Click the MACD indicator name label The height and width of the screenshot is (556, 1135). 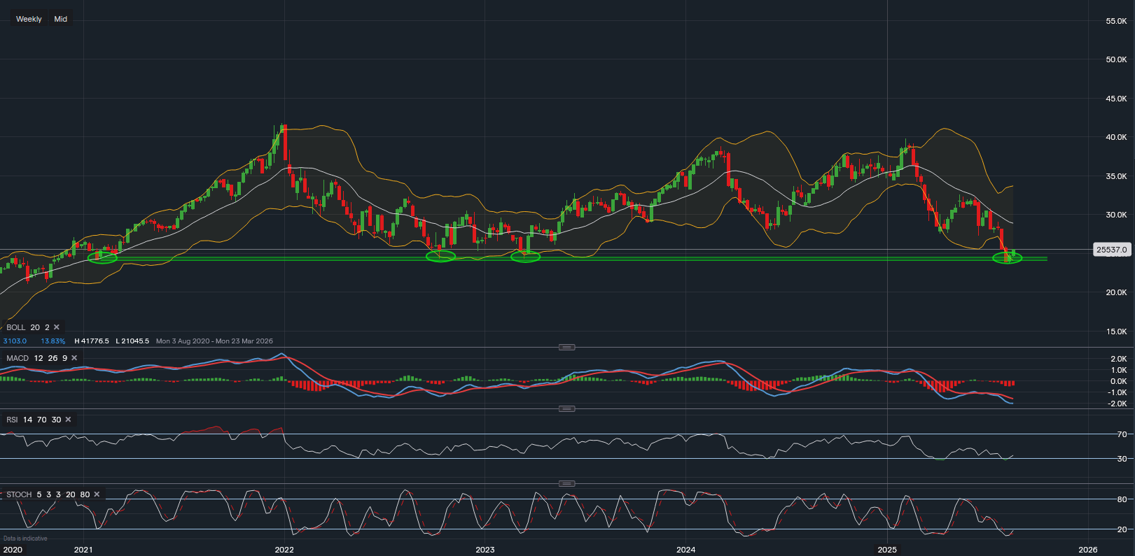coord(18,358)
